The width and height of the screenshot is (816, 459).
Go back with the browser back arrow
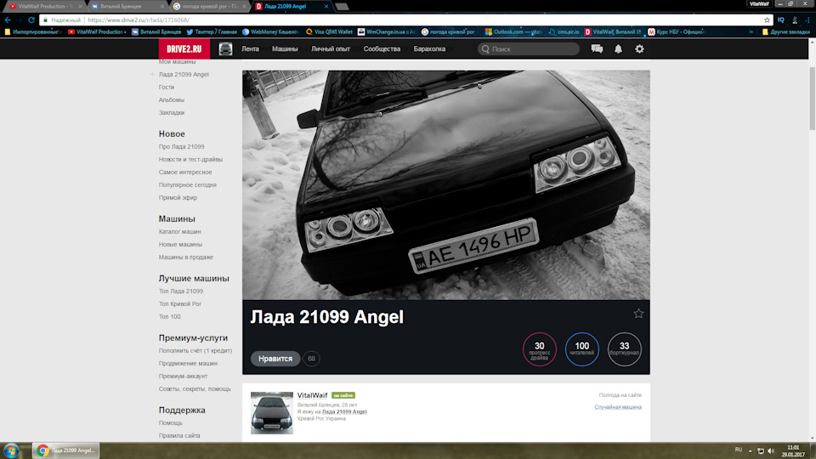8,20
